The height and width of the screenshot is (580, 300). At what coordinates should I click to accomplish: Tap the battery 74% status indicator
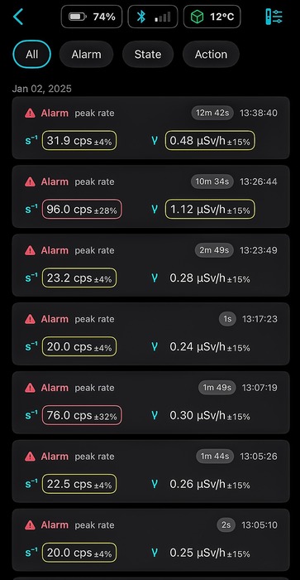click(x=92, y=17)
